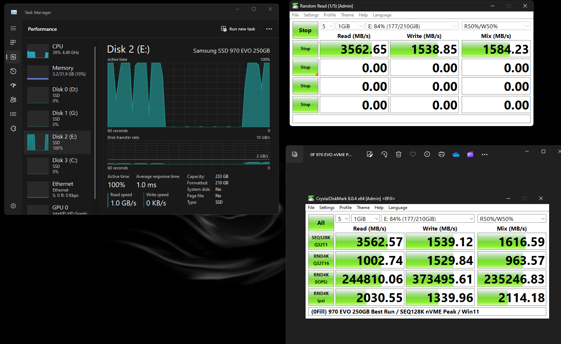Rotate the image in Photos
Viewport: 561px width, 344px height.
384,154
